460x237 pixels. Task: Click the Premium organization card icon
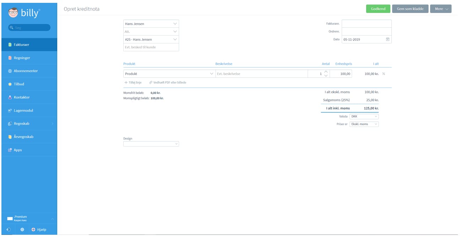tap(10, 219)
